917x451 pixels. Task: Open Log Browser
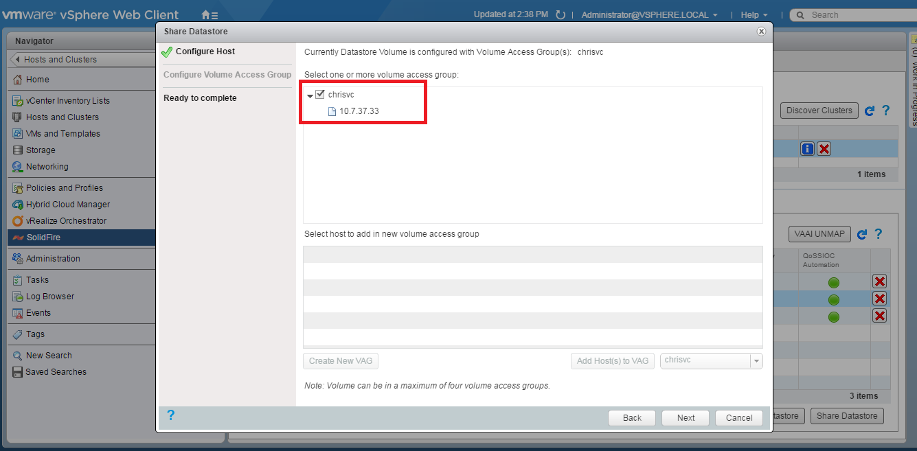[x=50, y=297]
